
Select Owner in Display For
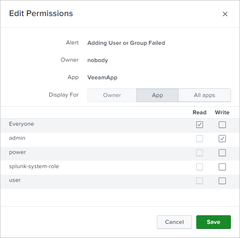[112, 95]
